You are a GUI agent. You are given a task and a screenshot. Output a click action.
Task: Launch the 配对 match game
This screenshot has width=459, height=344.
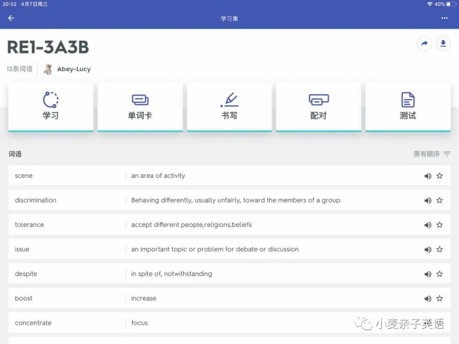tap(319, 107)
